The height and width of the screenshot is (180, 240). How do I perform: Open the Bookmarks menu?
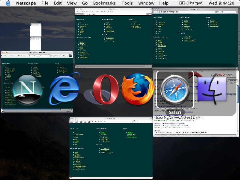coord(104,3)
